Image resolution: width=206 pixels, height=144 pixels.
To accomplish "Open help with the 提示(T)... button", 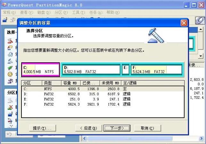I will (42, 128).
